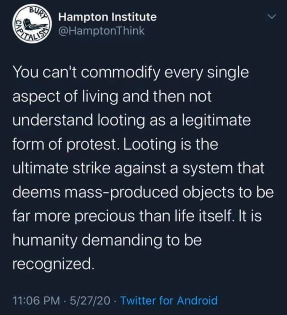
Task: Click the word "precious" in the tweet
Action: [105, 217]
